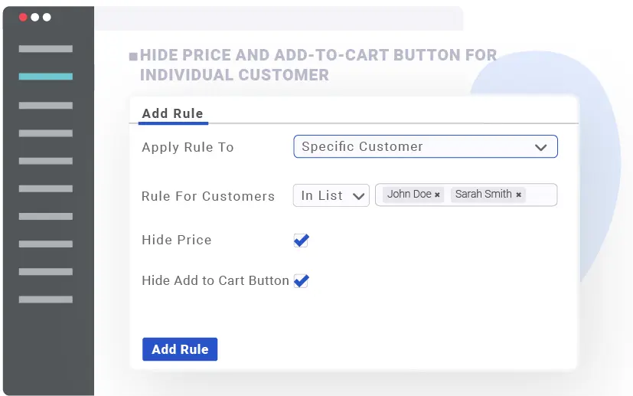Click the Sarah Smith customer tag

[x=483, y=195]
